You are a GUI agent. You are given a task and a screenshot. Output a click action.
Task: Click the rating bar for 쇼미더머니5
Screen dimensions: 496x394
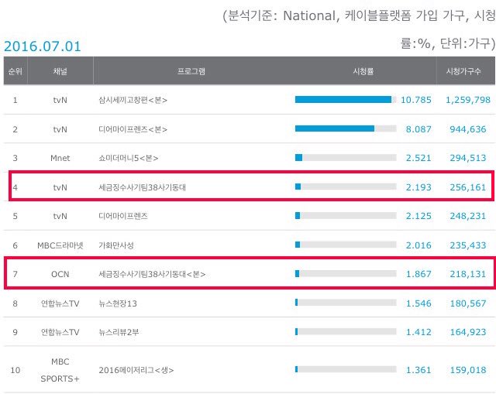pos(346,158)
